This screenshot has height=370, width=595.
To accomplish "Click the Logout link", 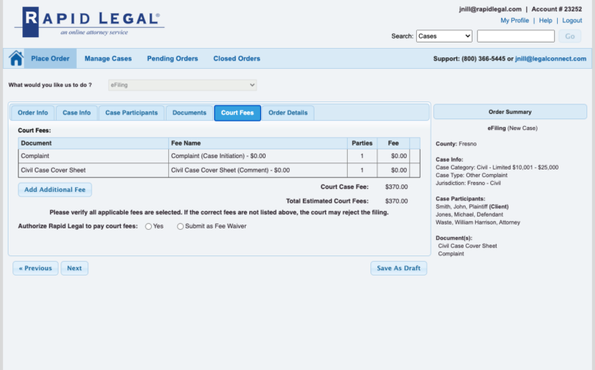I will (x=572, y=20).
